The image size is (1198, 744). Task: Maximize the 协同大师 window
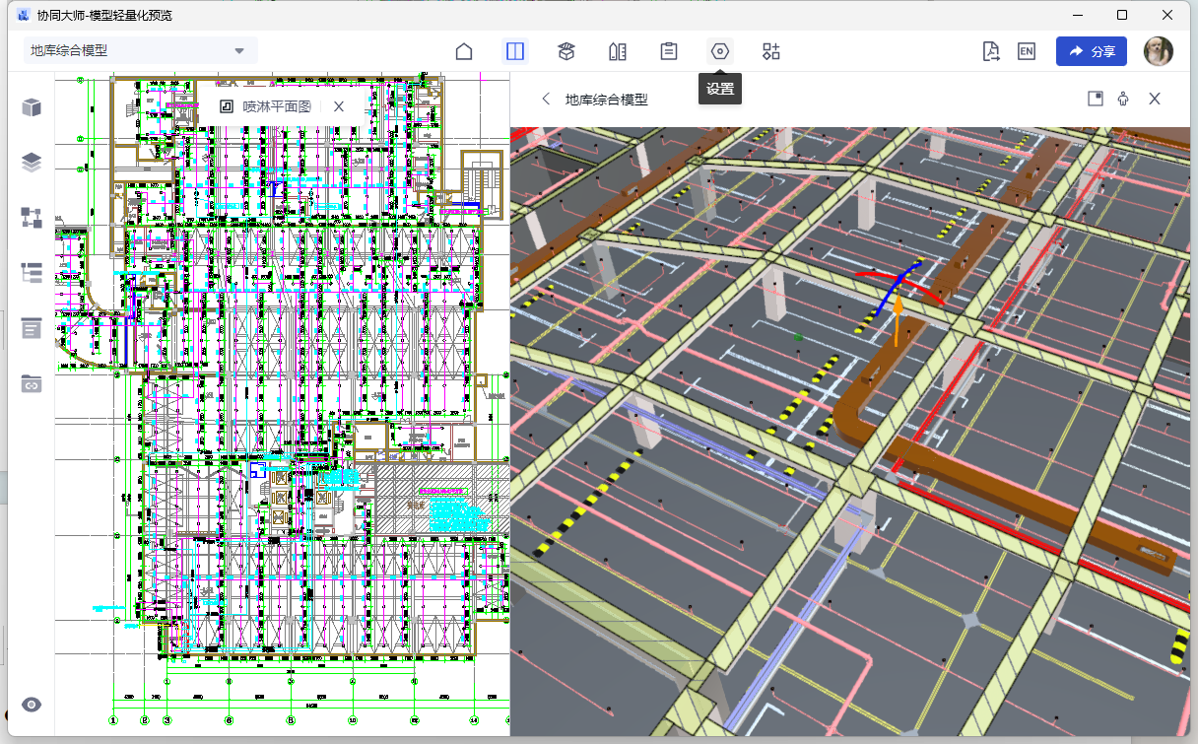coord(1122,15)
